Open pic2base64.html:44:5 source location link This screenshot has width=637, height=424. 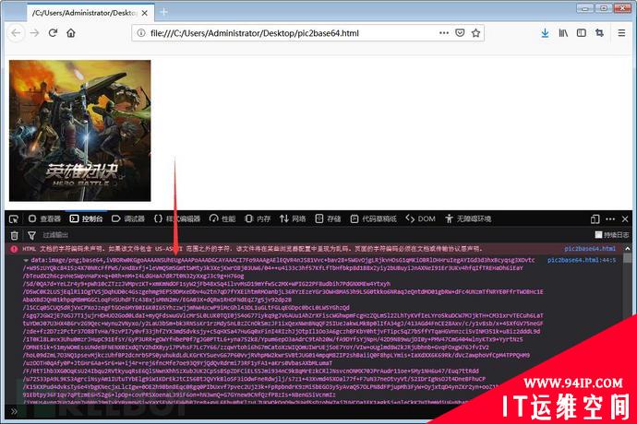(582, 260)
